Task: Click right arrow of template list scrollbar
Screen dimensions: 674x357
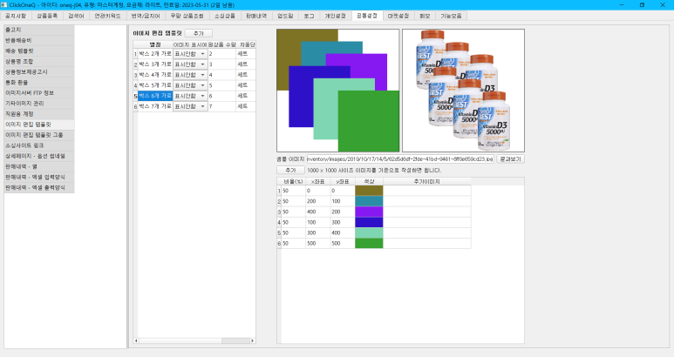Action: pyautogui.click(x=252, y=340)
